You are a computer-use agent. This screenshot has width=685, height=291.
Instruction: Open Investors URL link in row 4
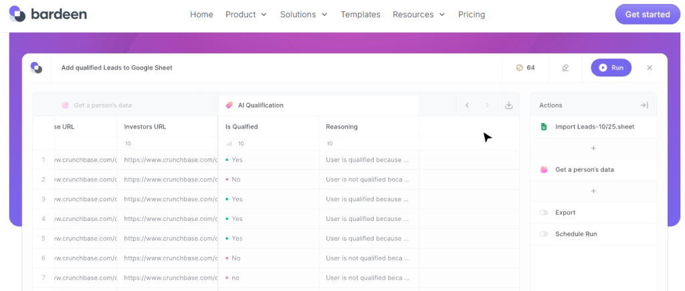pos(171,219)
